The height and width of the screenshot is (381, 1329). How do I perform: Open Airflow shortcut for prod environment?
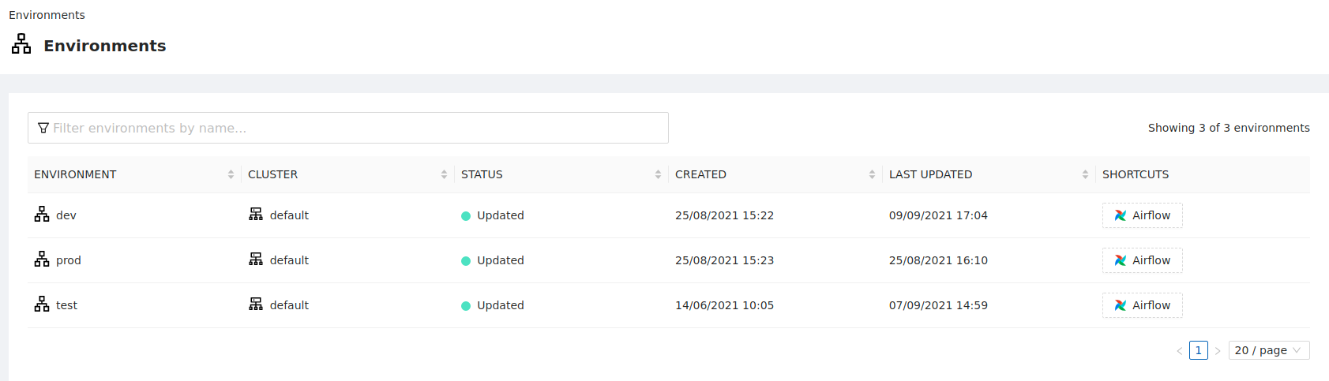[x=1142, y=260]
